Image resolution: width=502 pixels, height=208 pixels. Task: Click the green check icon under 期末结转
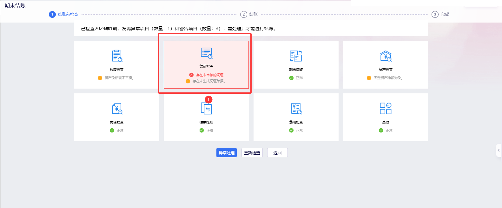click(291, 78)
